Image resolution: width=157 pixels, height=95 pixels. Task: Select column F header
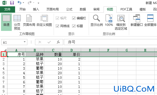point(108,50)
